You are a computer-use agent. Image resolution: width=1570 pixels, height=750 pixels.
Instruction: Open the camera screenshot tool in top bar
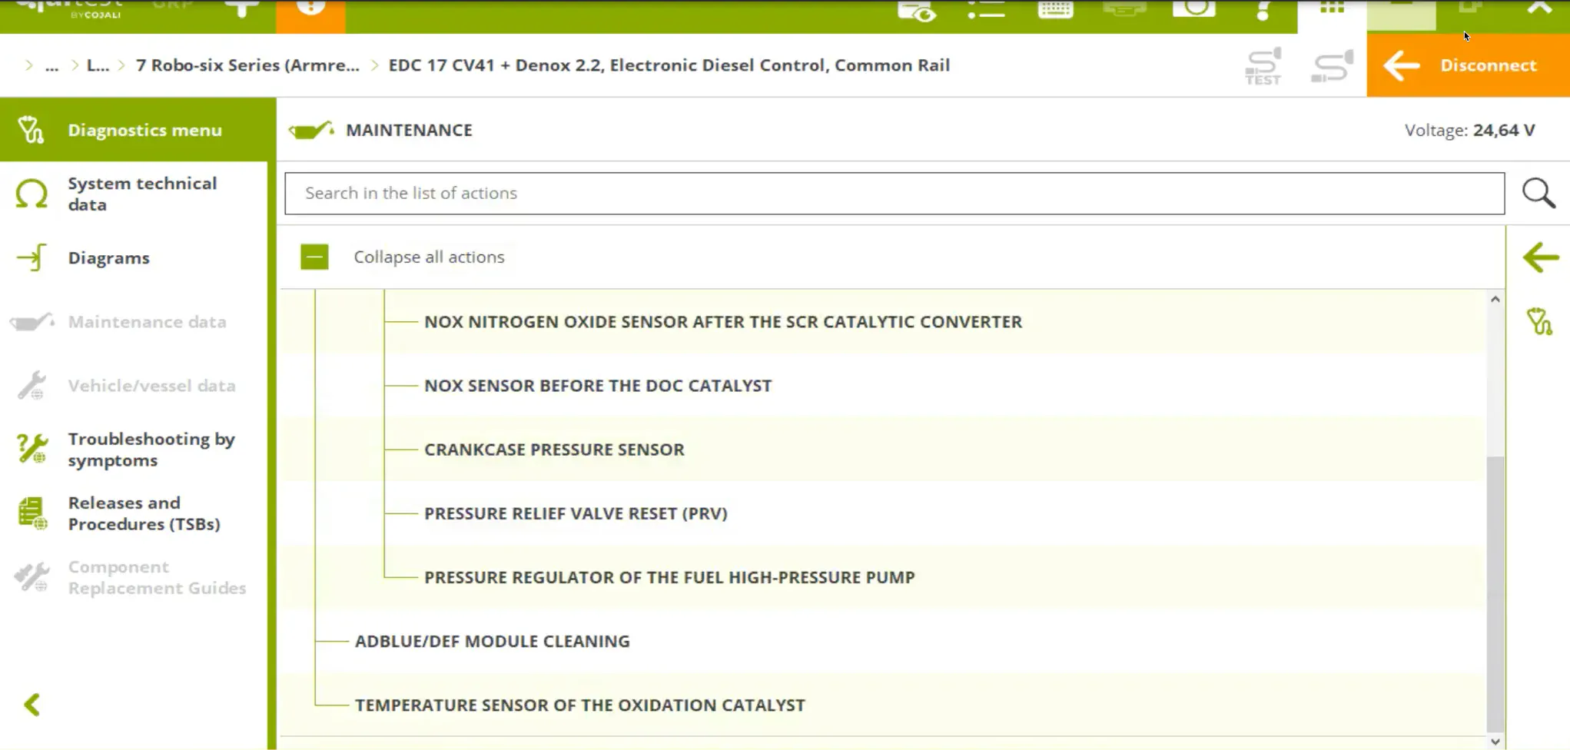pyautogui.click(x=1193, y=9)
